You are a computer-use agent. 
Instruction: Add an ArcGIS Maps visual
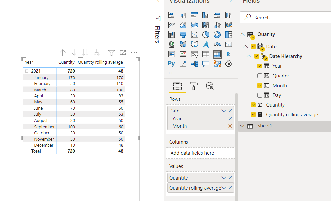217,64
